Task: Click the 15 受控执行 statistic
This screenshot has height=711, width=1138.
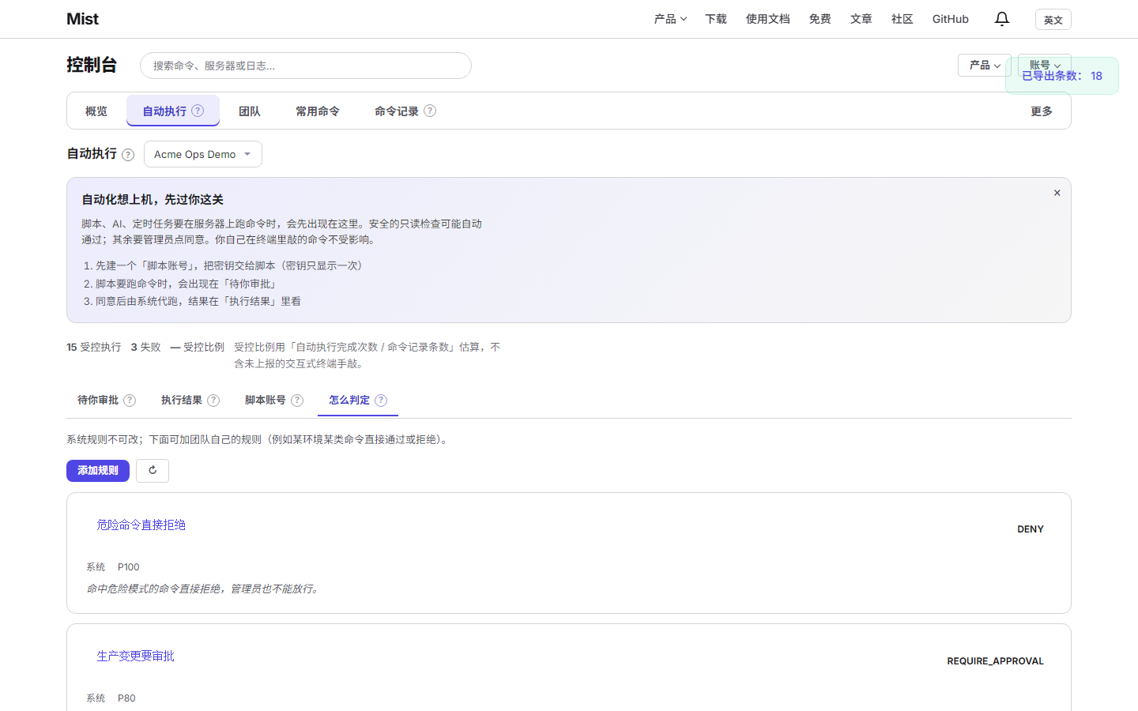Action: click(x=94, y=347)
